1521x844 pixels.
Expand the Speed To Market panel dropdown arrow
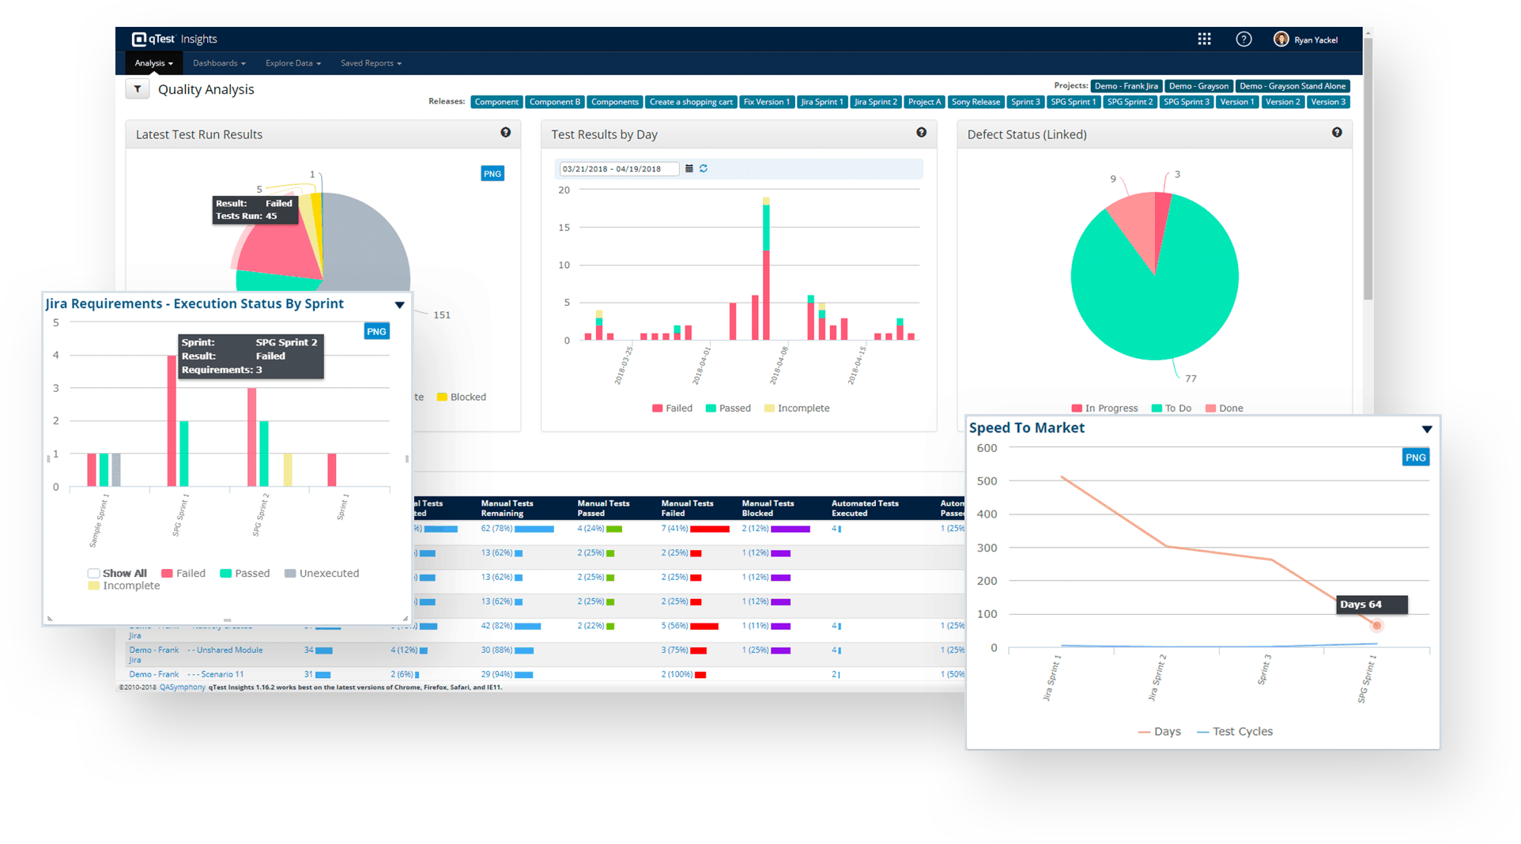pos(1427,429)
